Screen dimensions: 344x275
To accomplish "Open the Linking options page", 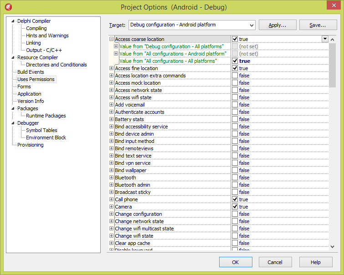I will click(33, 43).
